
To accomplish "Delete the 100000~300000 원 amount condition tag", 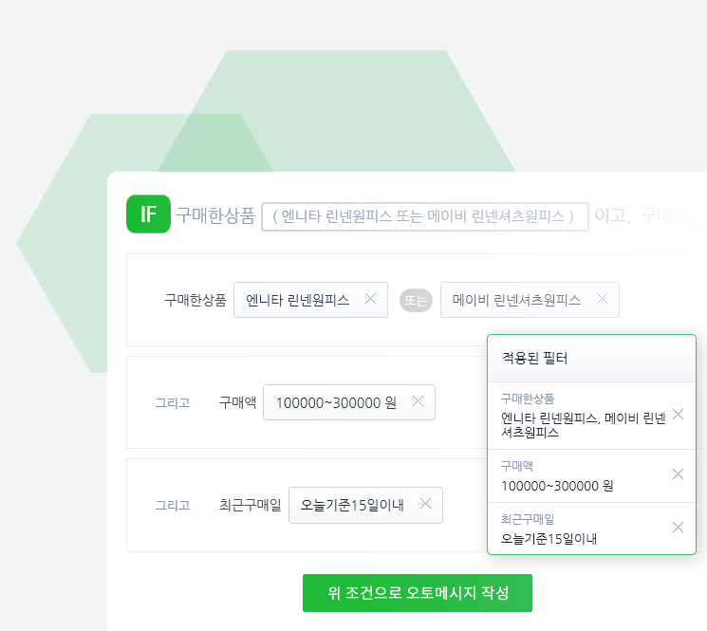I will click(x=418, y=401).
